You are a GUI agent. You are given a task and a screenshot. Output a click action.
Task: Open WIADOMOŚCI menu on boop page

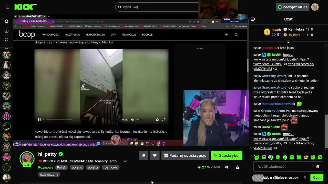[x=51, y=34]
